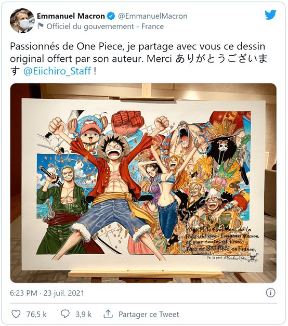Viewport: 288px width, 326px height.
Task: Click the 23 juil. 2021 date
Action: [x=63, y=293]
